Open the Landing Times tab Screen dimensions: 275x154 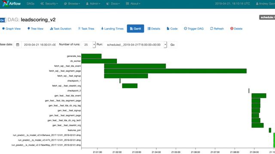click(112, 29)
